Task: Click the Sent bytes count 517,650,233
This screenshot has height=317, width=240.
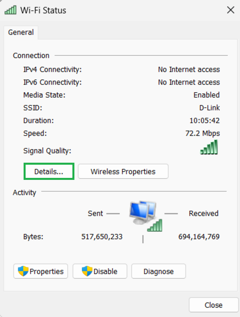Action: pyautogui.click(x=102, y=237)
